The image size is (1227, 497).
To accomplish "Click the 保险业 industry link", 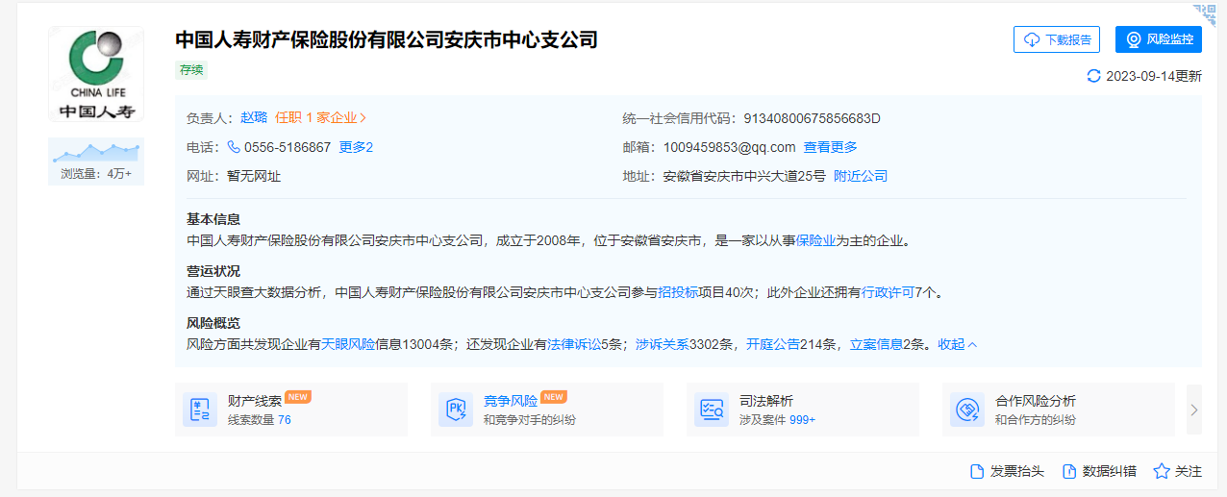I will (815, 240).
